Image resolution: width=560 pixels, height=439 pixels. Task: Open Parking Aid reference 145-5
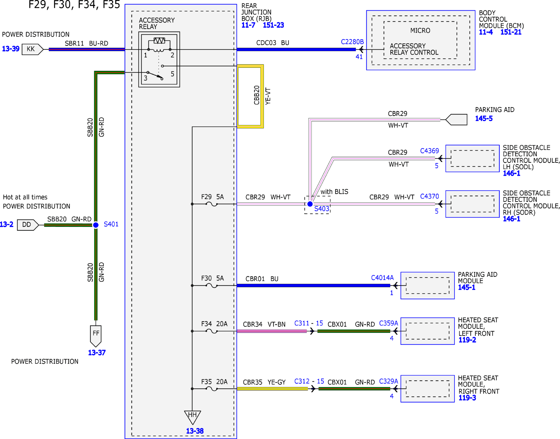point(484,118)
